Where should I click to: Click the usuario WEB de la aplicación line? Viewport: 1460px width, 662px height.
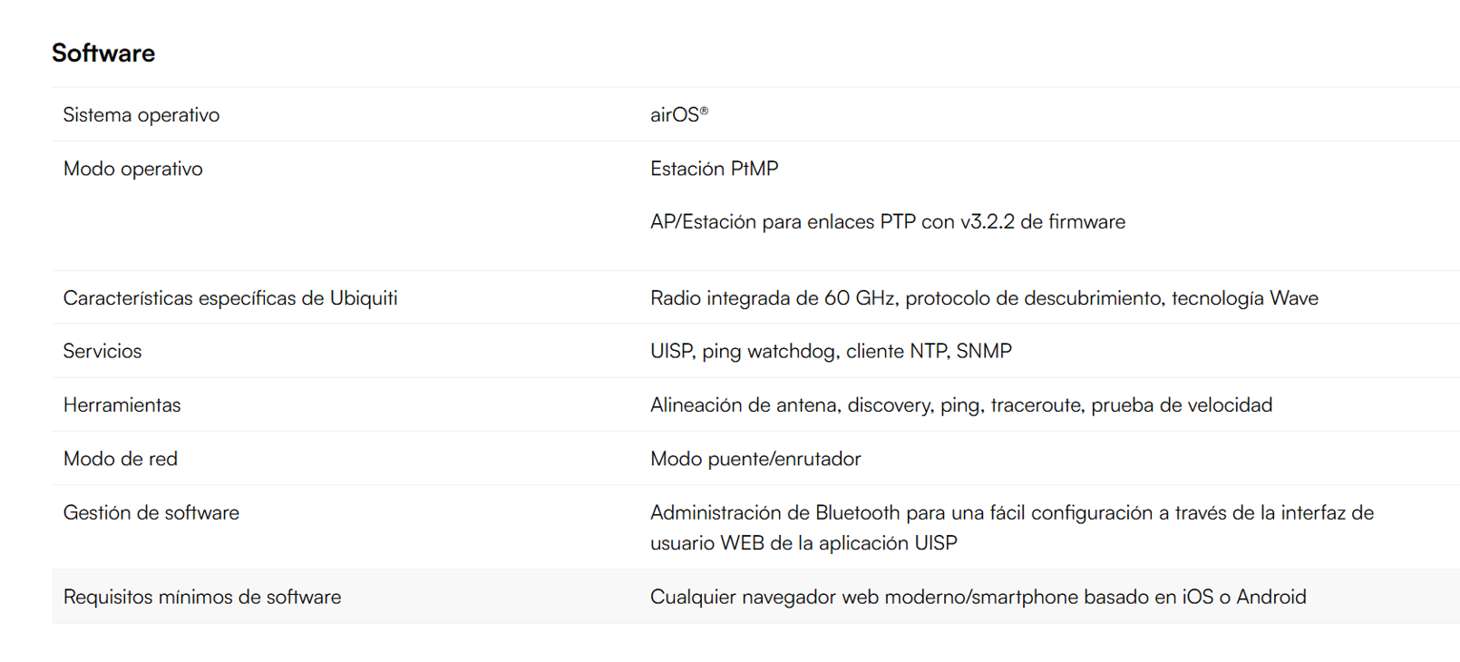803,543
